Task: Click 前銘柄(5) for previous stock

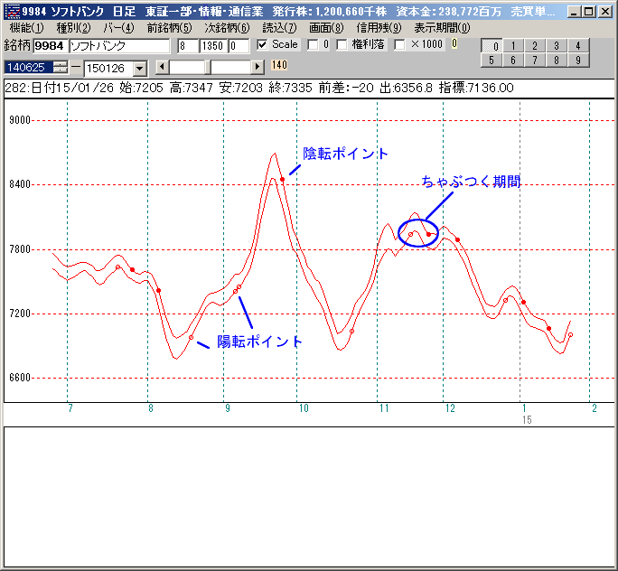Action: point(169,28)
